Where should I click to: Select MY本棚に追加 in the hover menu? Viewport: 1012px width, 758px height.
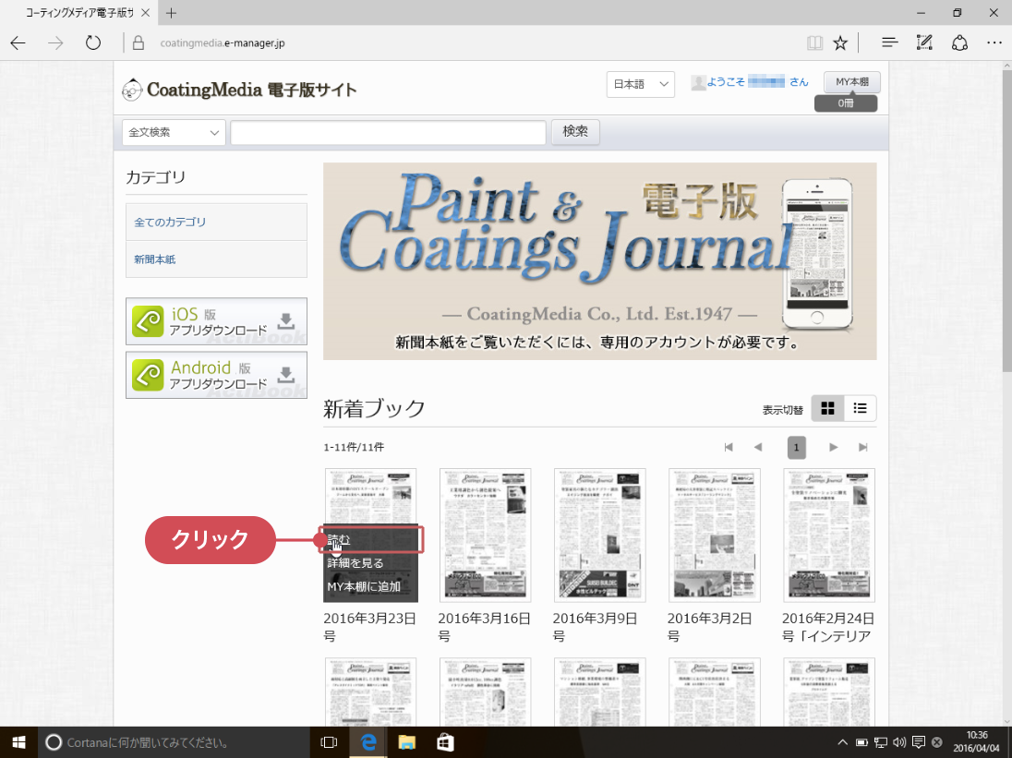pos(364,586)
